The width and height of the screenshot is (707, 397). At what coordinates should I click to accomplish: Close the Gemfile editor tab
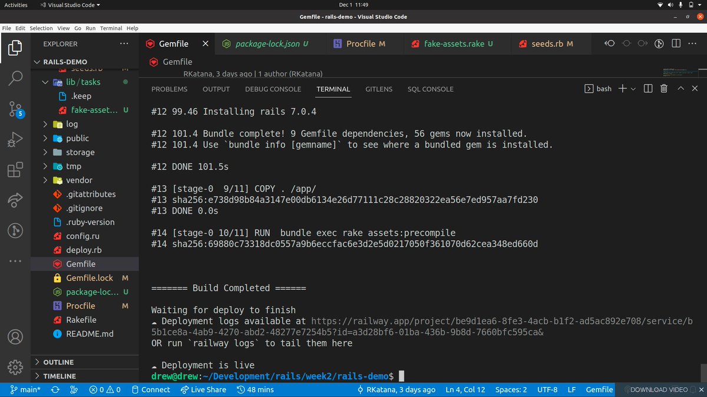coord(205,44)
